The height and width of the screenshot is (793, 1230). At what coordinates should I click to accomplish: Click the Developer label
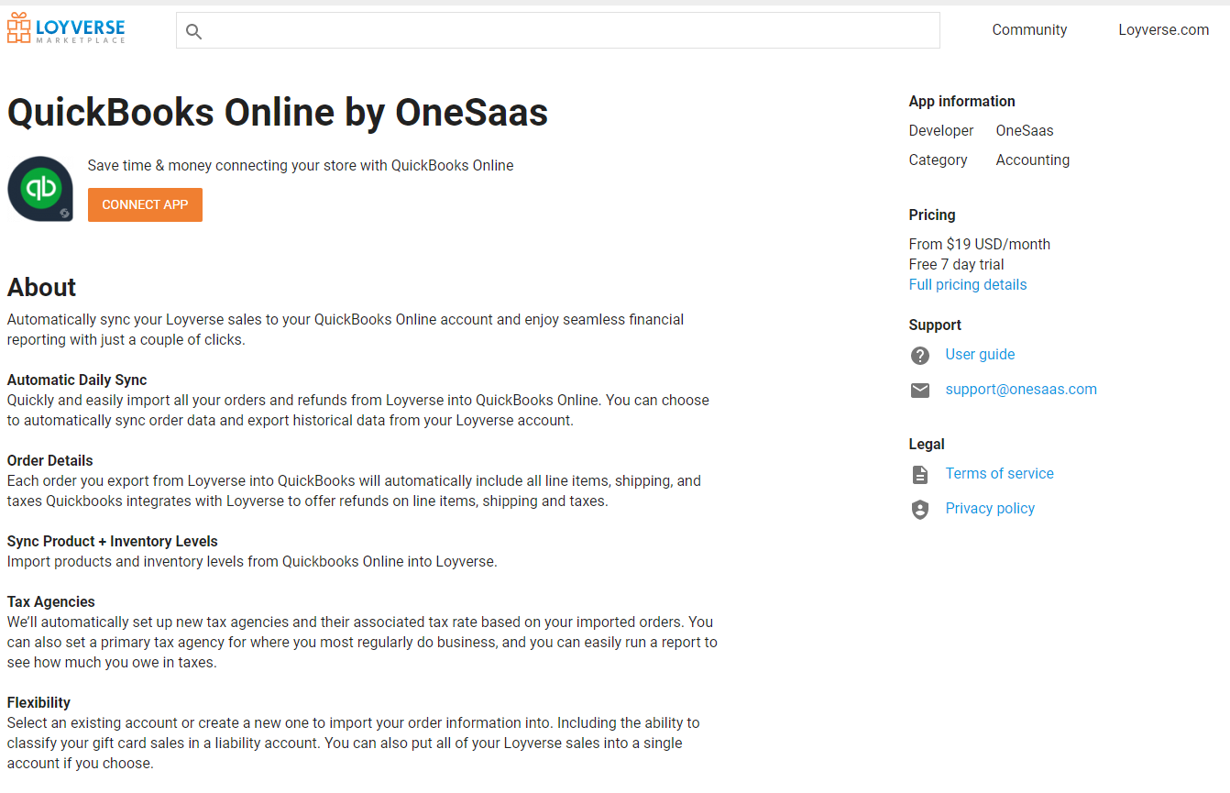[x=941, y=131]
